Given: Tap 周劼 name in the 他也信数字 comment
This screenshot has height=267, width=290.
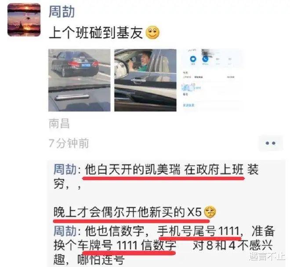Looking at the screenshot, I should (65, 231).
